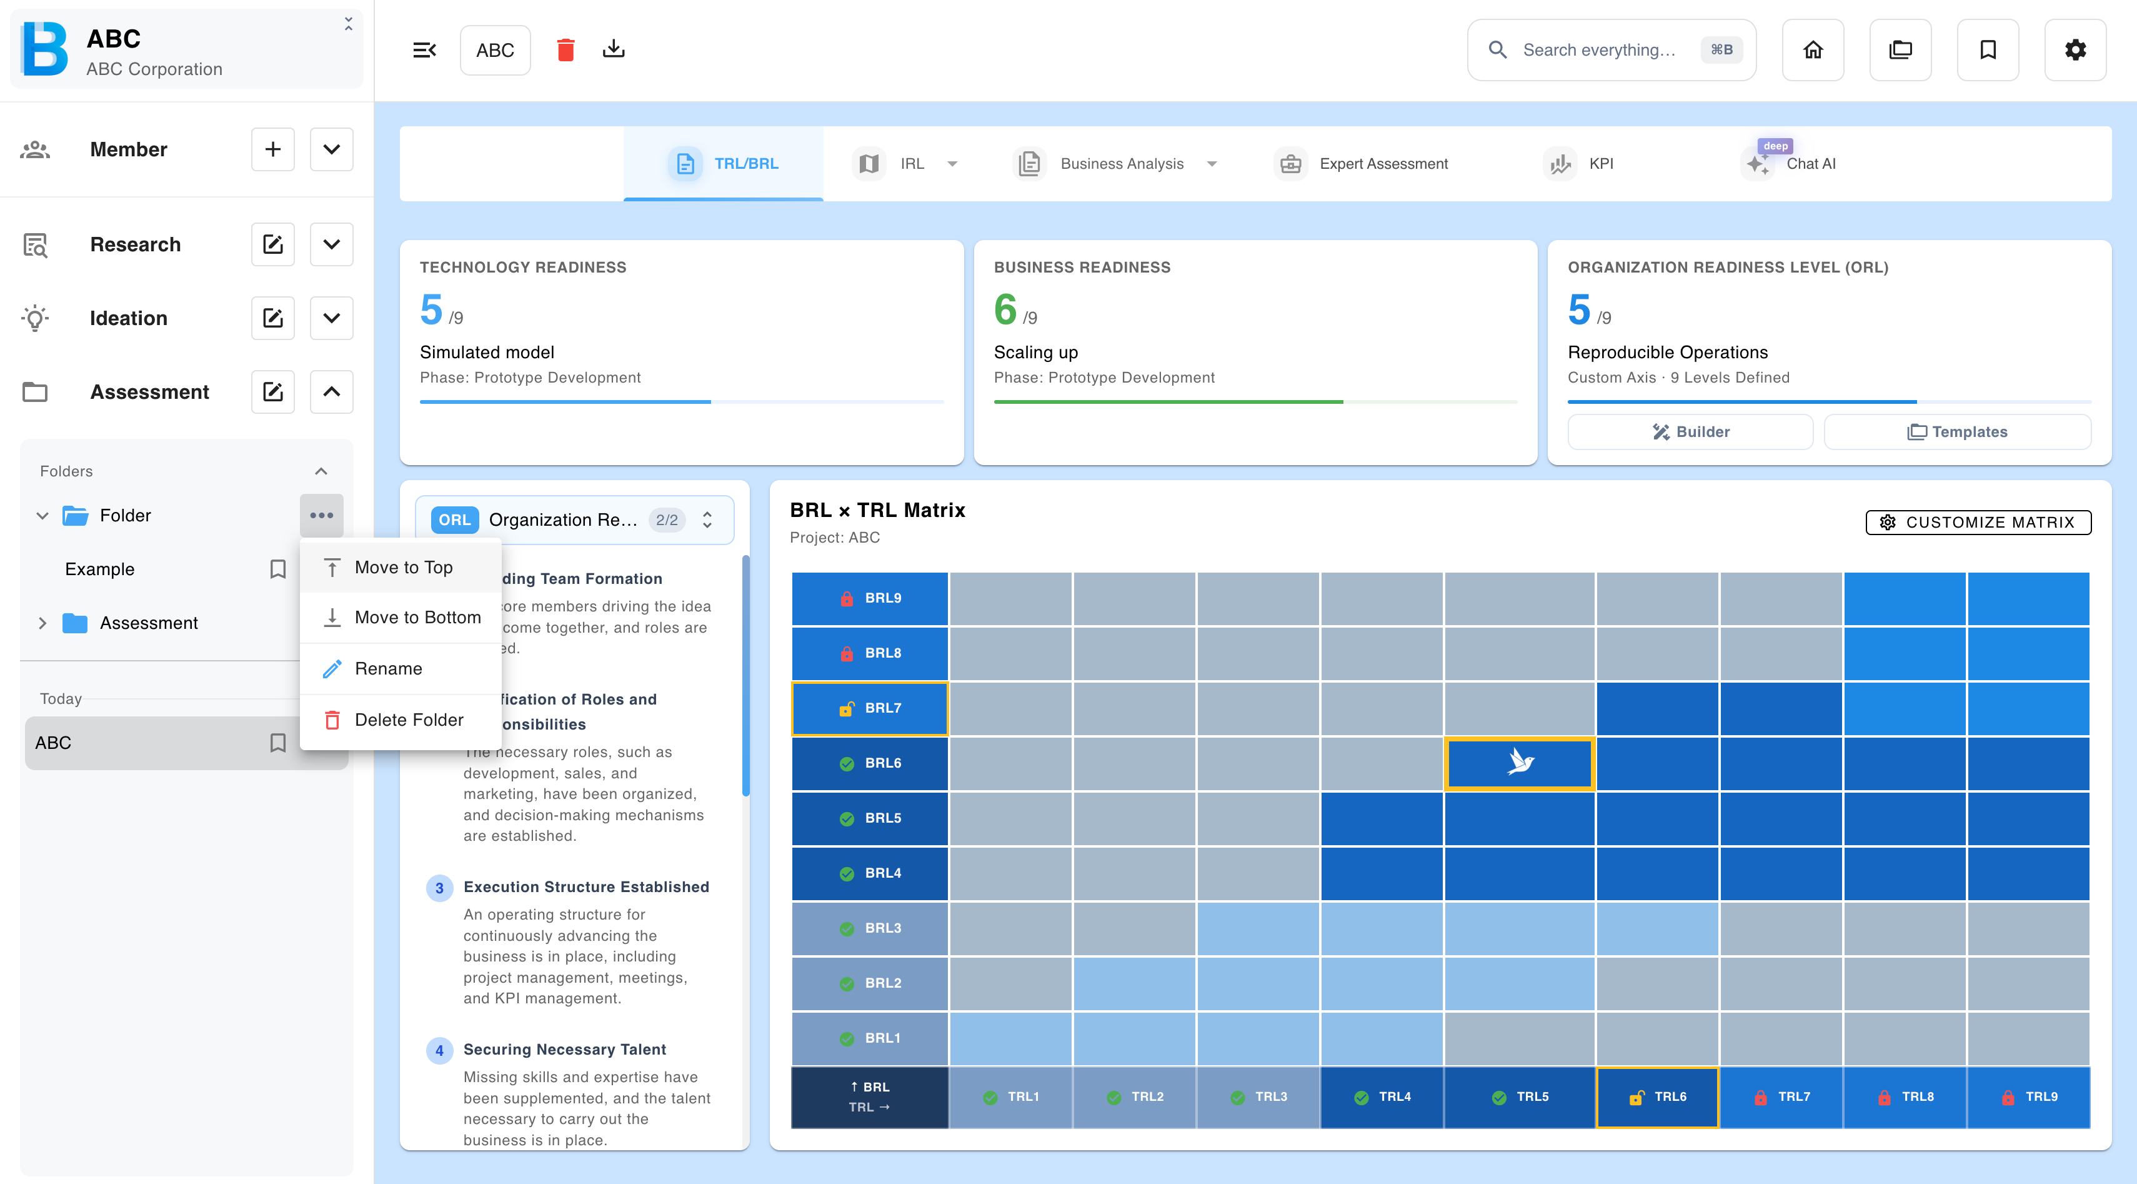2137x1184 pixels.
Task: Open settings gear icon
Action: pos(2075,50)
